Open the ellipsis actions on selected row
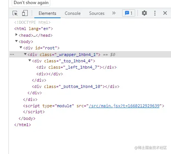 click(12, 55)
